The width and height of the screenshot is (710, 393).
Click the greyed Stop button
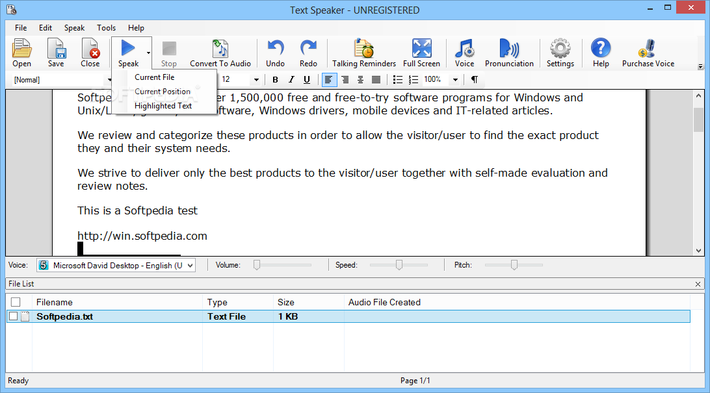tap(169, 53)
